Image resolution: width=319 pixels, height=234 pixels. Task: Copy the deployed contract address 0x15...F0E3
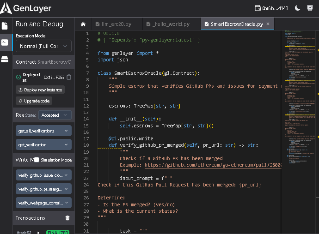pos(69,77)
